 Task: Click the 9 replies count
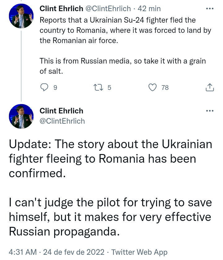tap(55, 88)
